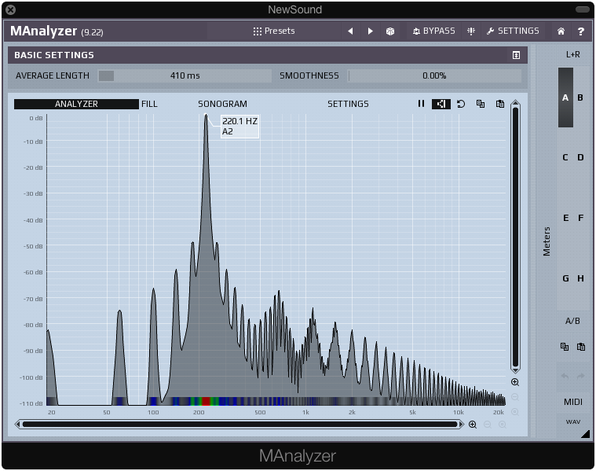
Task: Copy preset slot icon in sidebar
Action: coord(565,347)
